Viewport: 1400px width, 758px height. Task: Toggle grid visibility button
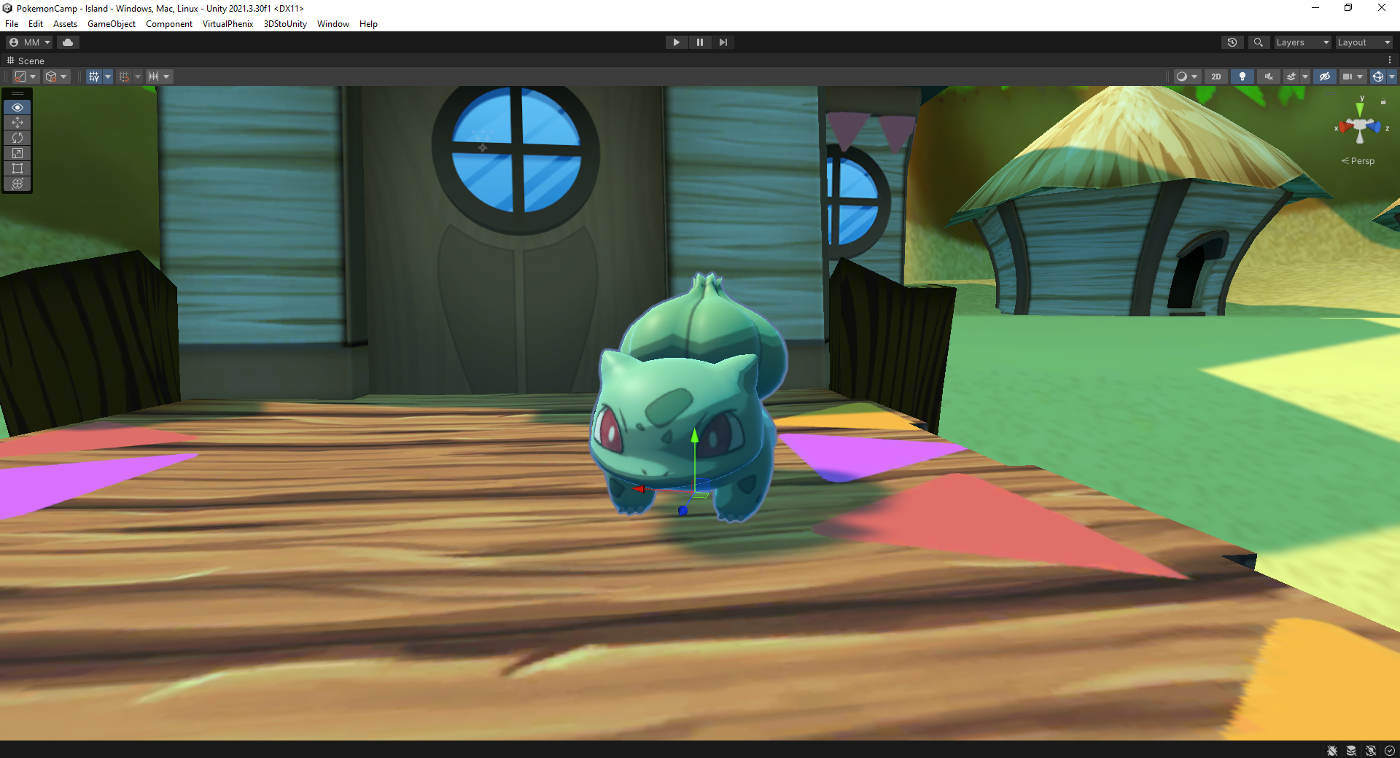94,77
